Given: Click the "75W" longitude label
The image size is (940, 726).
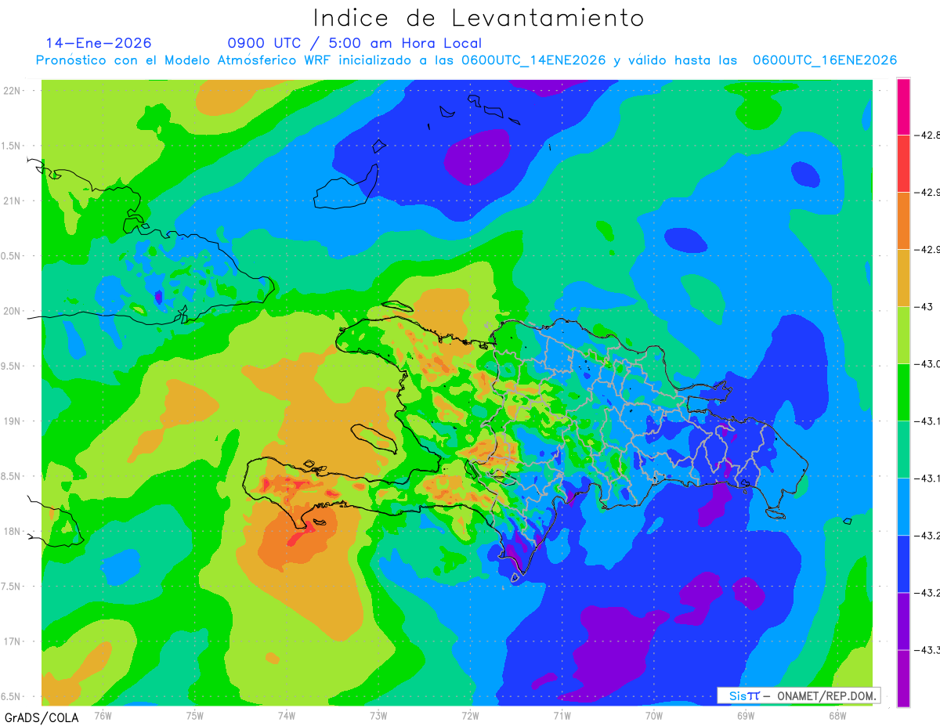Looking at the screenshot, I should point(195,715).
